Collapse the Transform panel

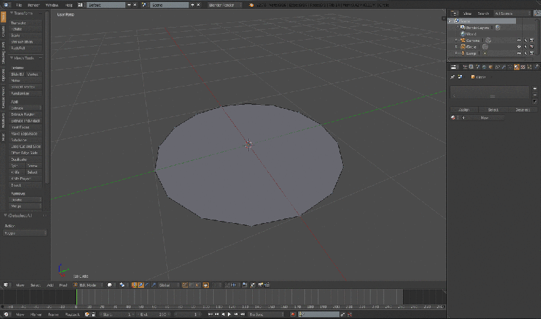[11, 13]
